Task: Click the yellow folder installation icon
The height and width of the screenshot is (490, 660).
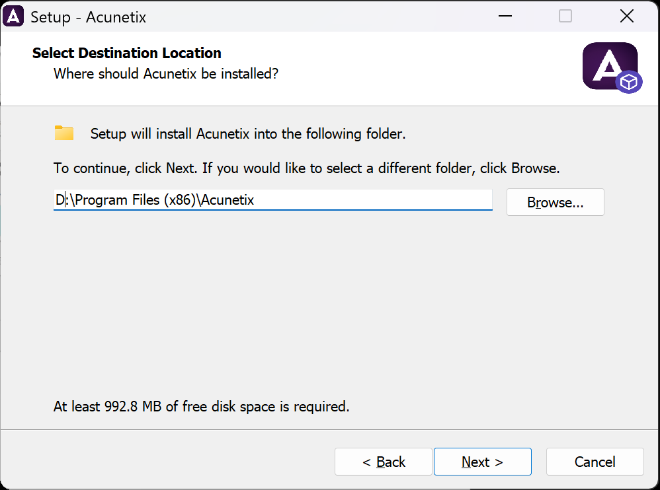Action: [x=64, y=132]
